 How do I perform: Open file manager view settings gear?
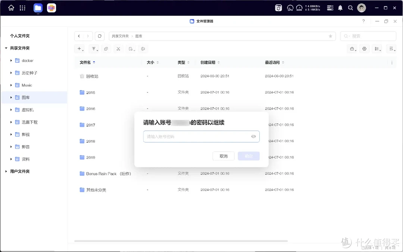(365, 49)
